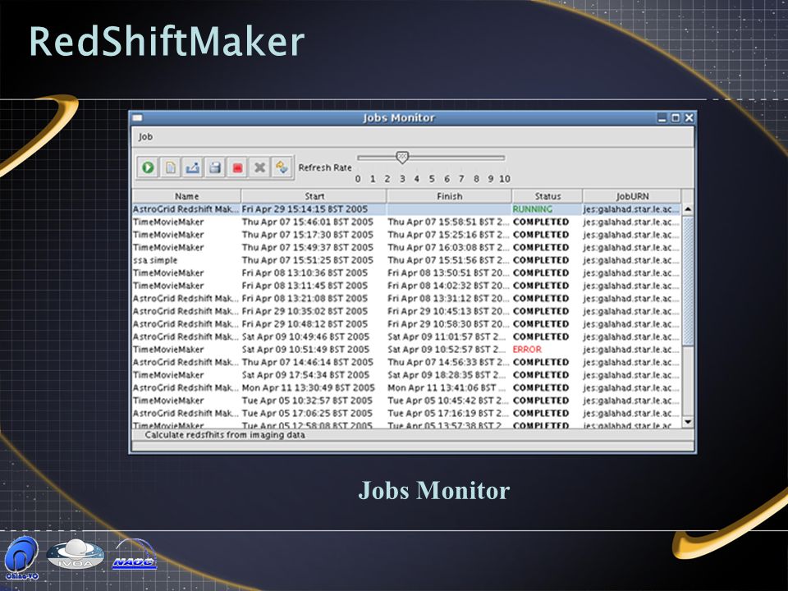Click start time 'Fri Apr 08 13:21:08 BST 2005'
This screenshot has width=788, height=591.
tap(305, 299)
